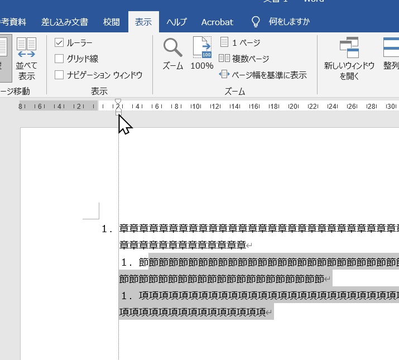Choose 複数ページ multi-page view

[x=244, y=59]
